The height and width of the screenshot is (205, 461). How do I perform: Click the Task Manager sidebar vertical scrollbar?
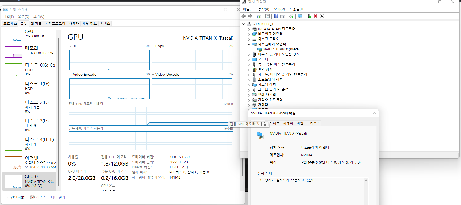click(x=58, y=111)
